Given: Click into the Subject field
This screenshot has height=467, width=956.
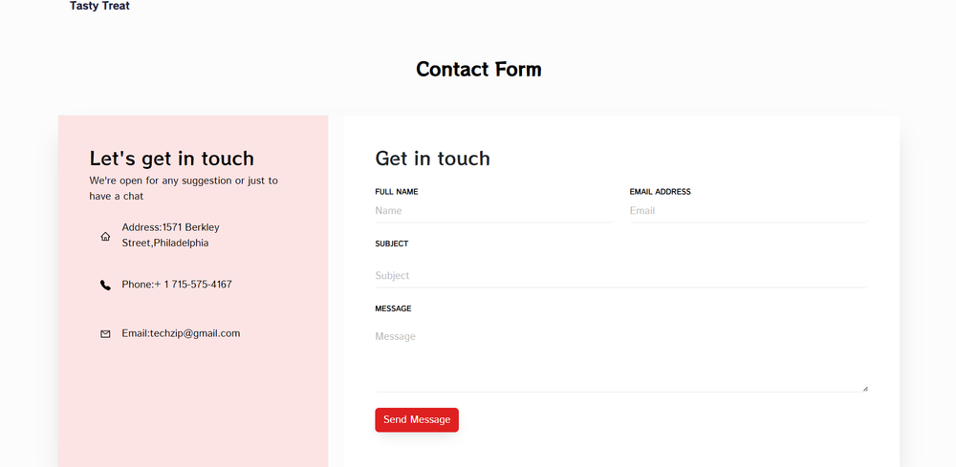Looking at the screenshot, I should click(x=620, y=276).
